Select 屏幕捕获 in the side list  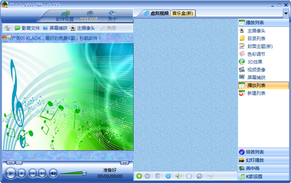263,78
